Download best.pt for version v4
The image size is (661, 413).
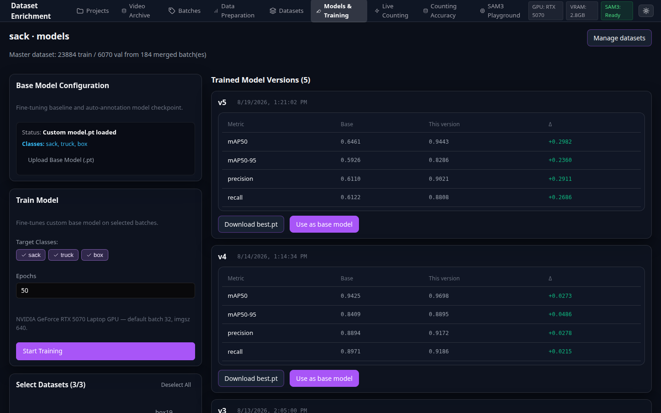(x=251, y=379)
